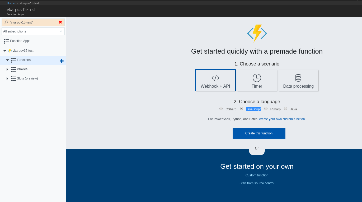Add a new function with the plus icon
The image size is (362, 202).
point(62,61)
